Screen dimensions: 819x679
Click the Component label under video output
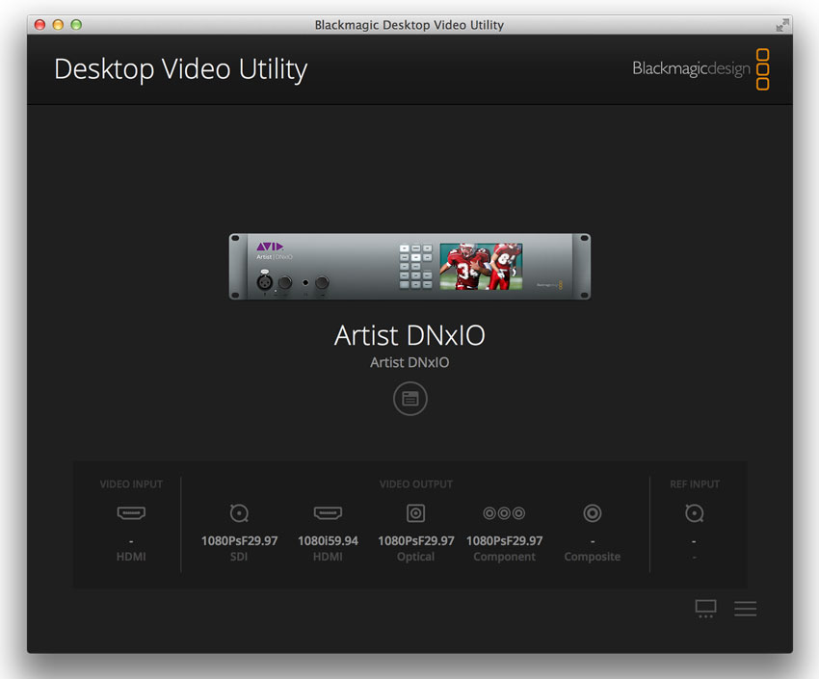(504, 557)
